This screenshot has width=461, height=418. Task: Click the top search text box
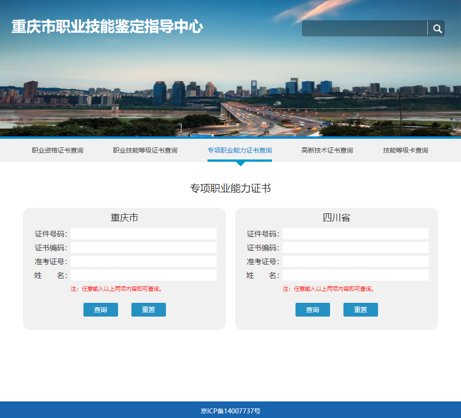click(364, 28)
